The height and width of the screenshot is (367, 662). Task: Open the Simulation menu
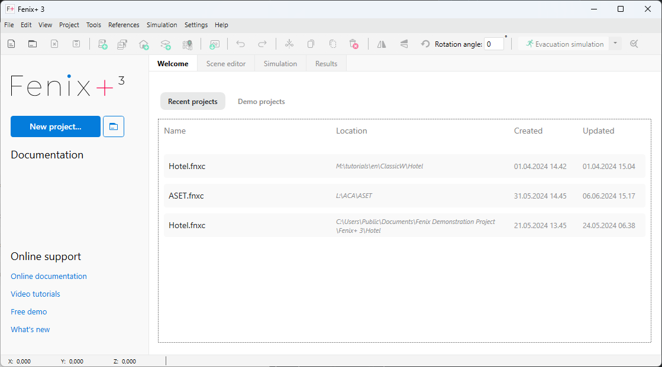(162, 25)
